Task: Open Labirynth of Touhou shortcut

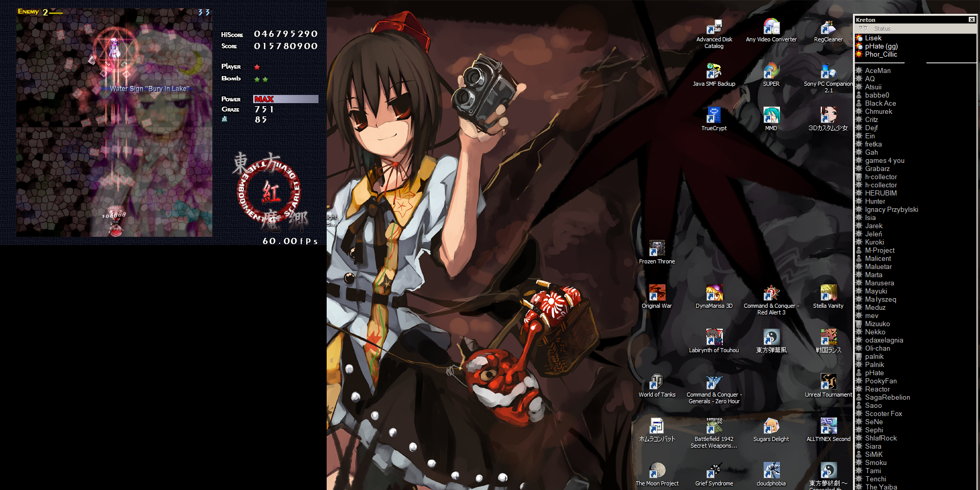Action: click(714, 341)
